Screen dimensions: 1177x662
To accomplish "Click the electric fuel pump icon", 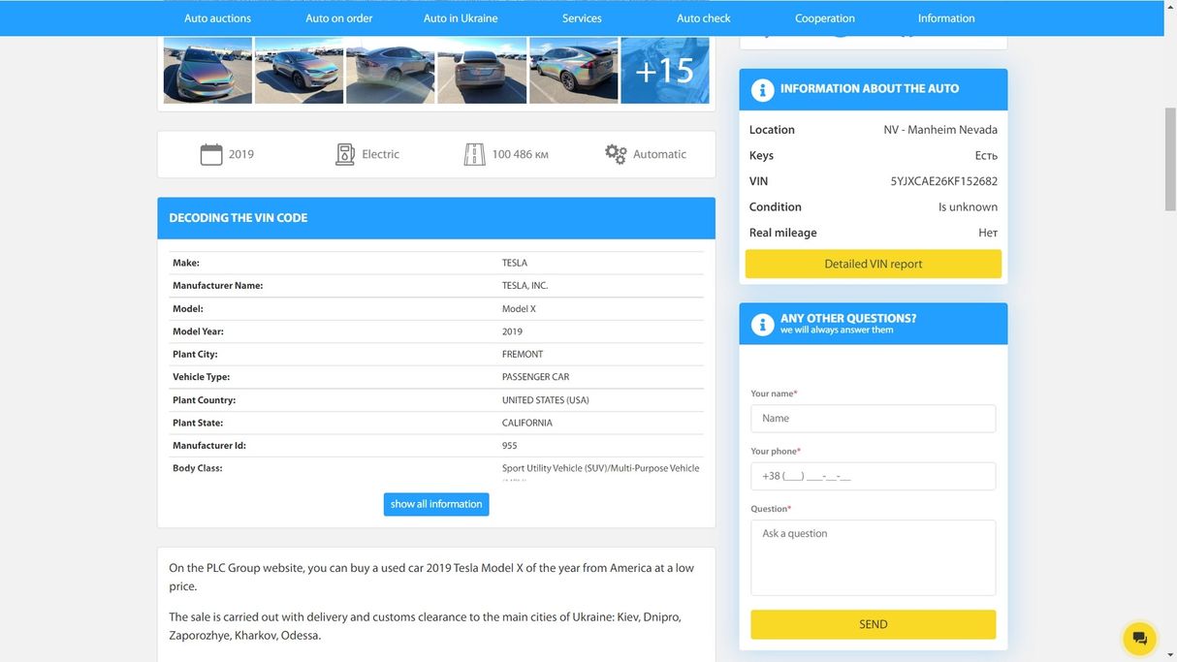I will [x=345, y=154].
